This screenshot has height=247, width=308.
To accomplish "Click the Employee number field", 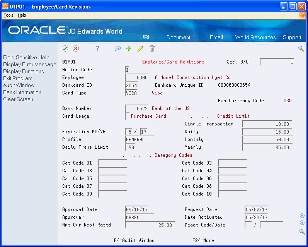I will click(x=136, y=77).
